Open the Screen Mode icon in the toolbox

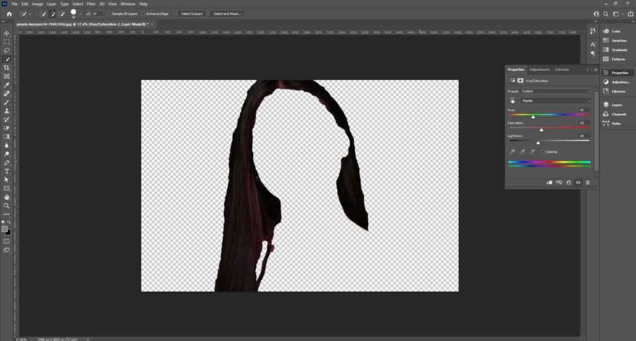(6, 250)
